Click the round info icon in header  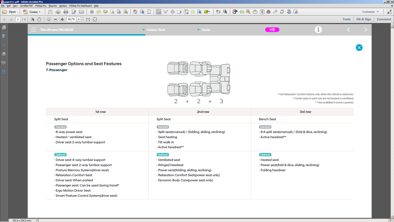pos(318,30)
